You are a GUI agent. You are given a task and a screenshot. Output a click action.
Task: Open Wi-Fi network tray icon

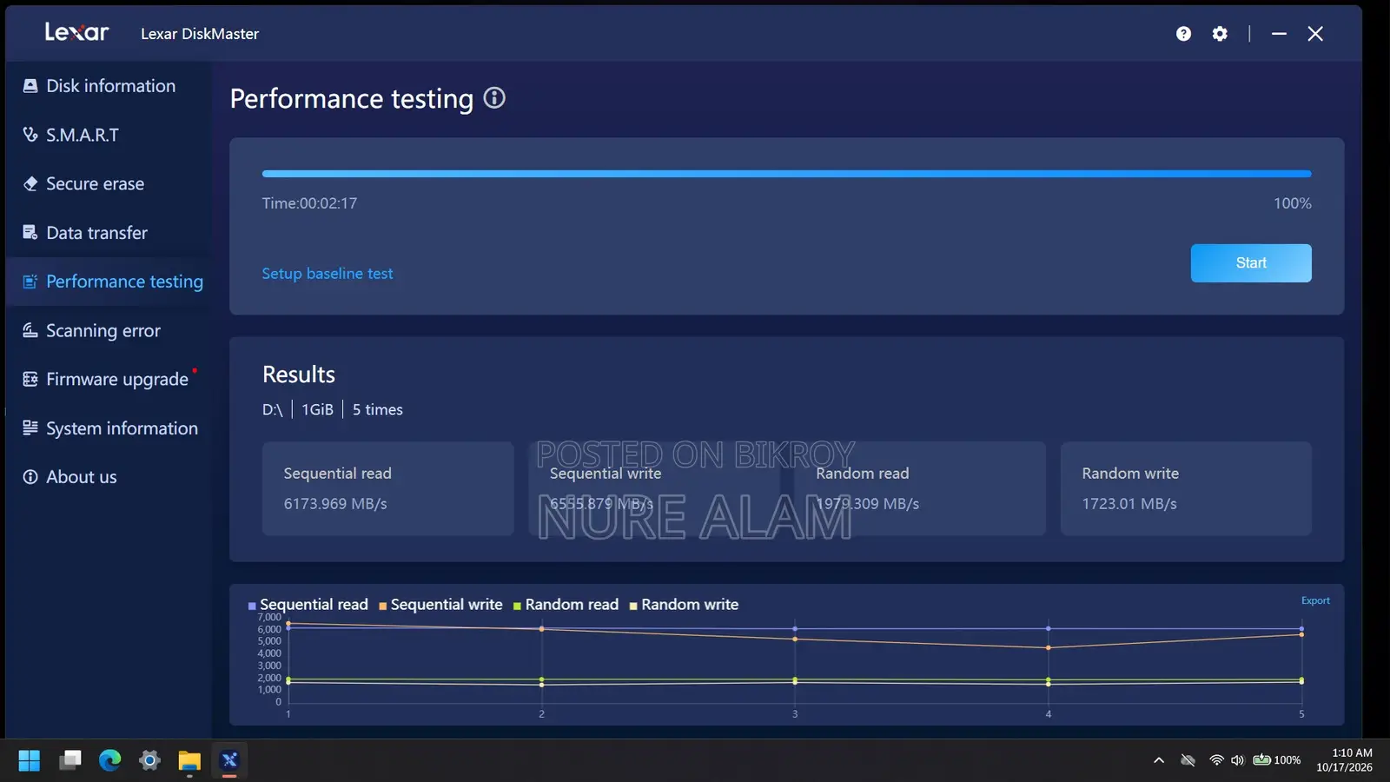pyautogui.click(x=1216, y=760)
